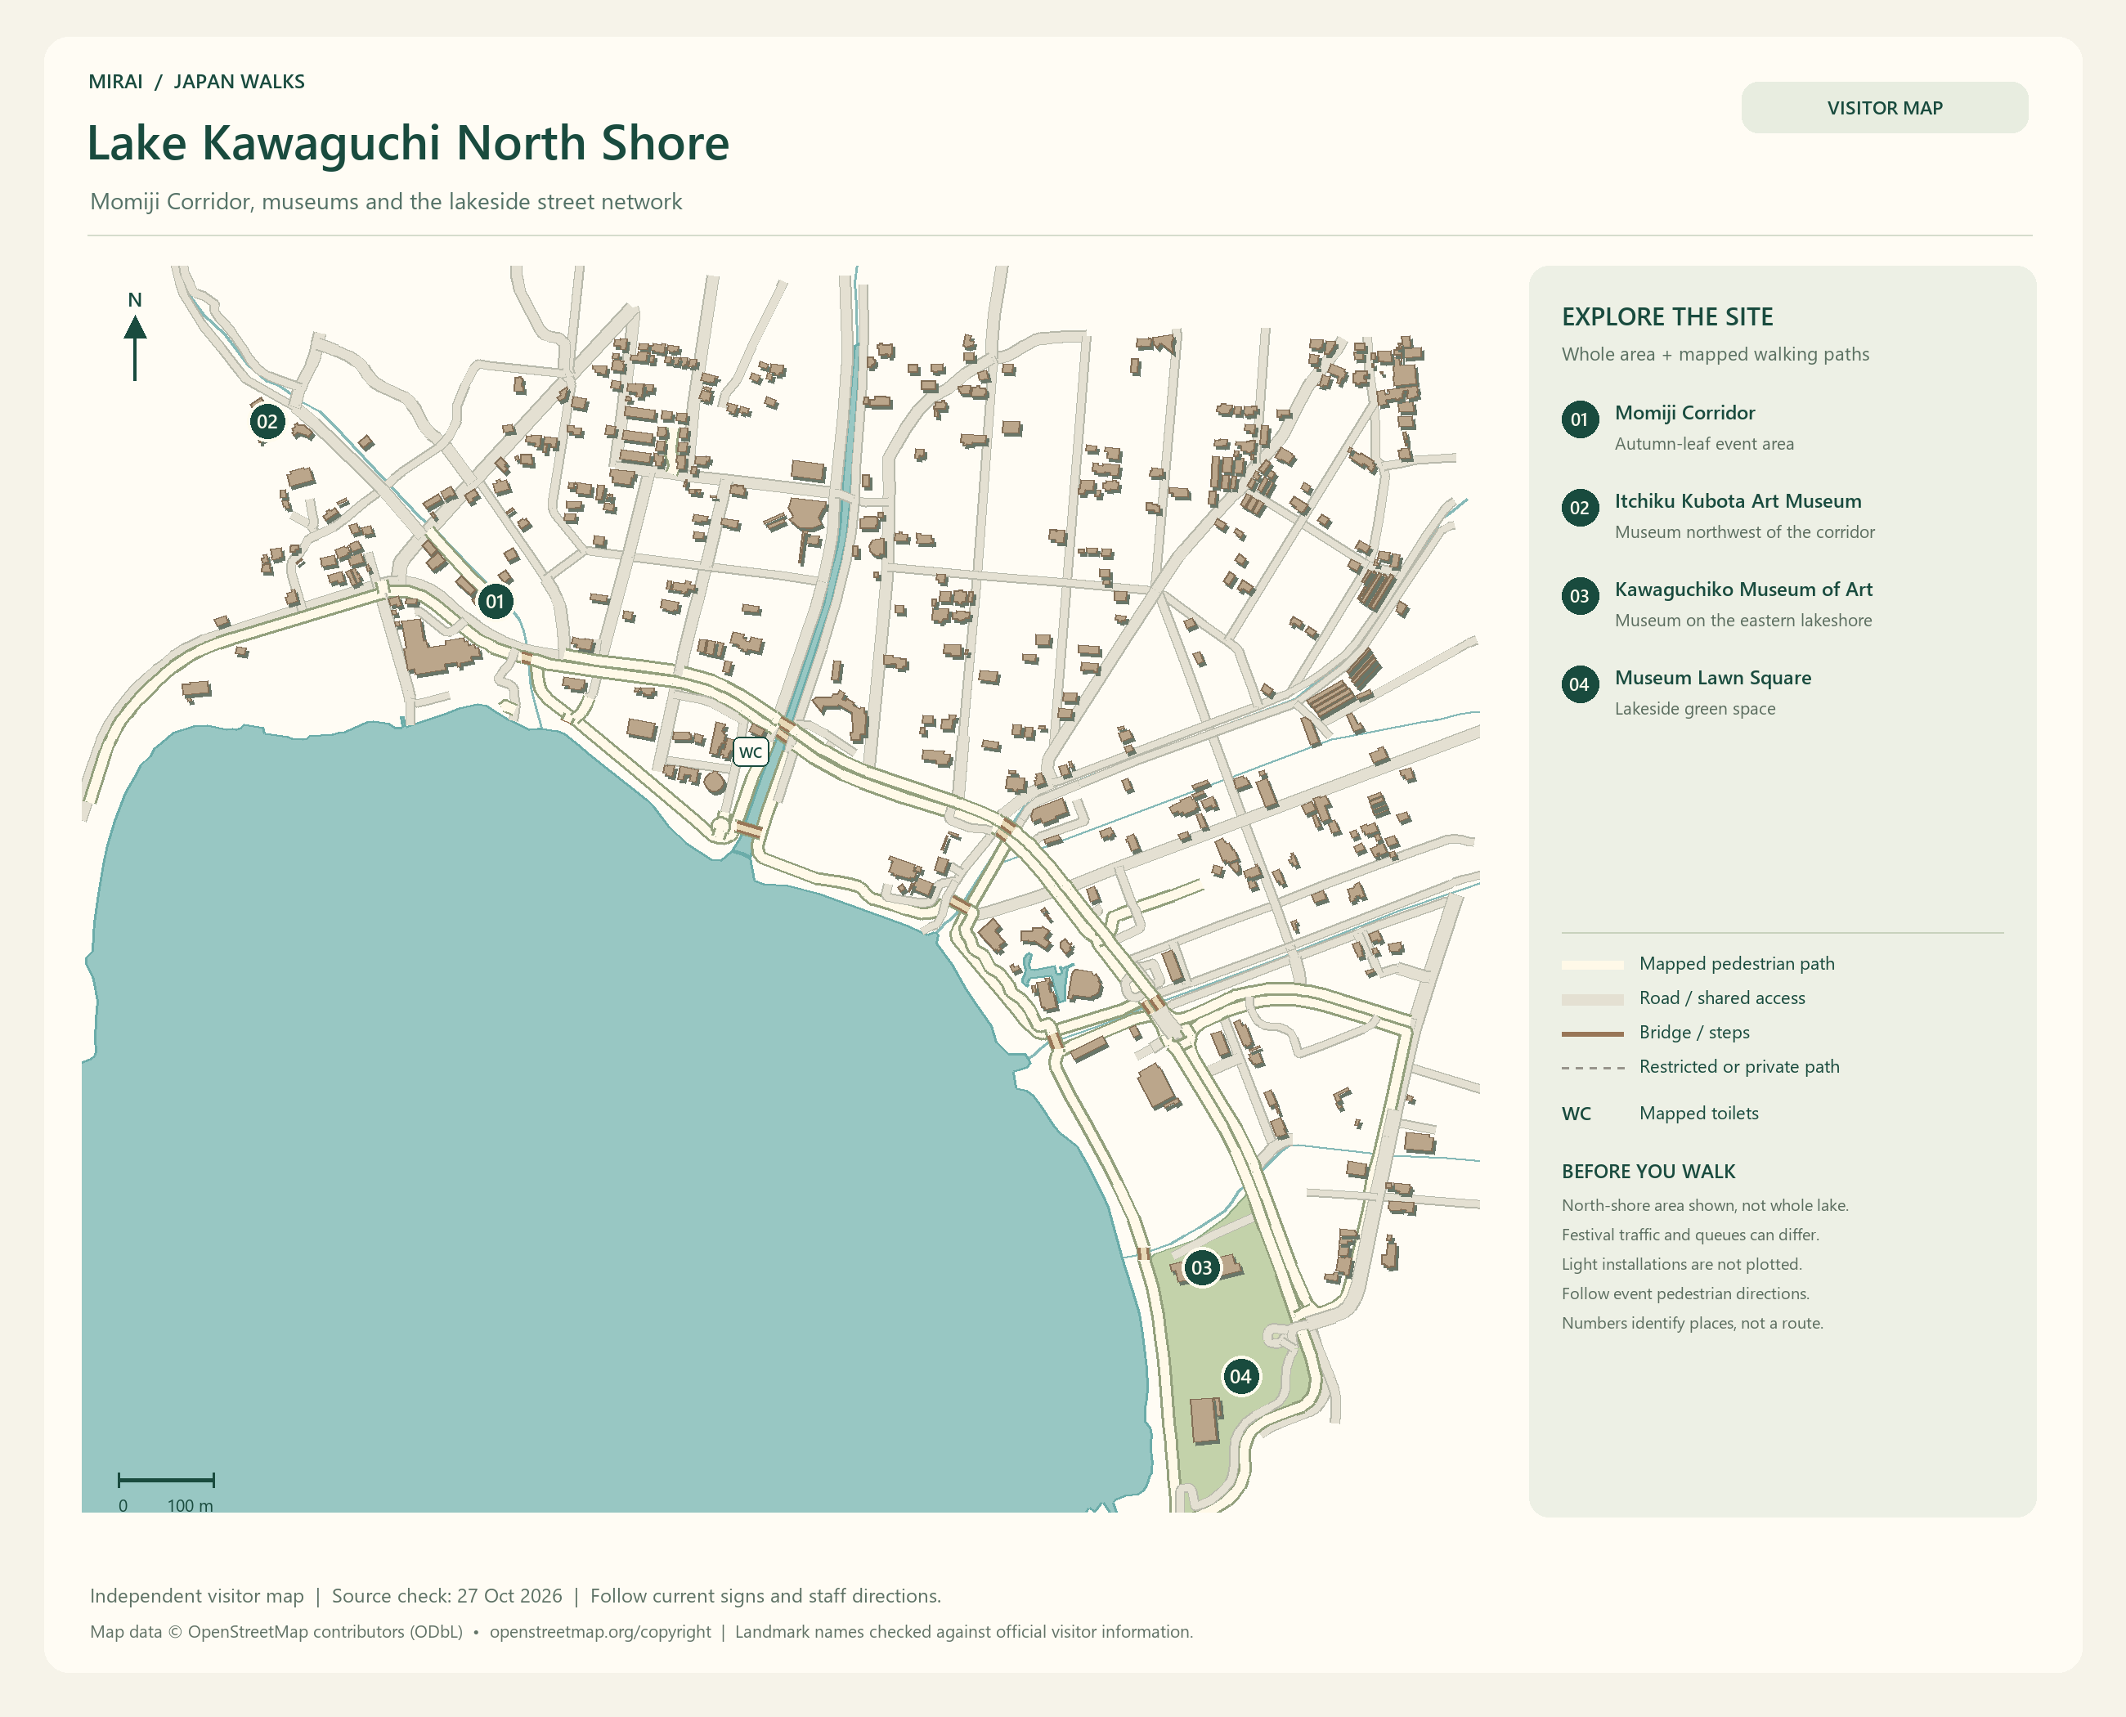Screen dimensions: 2126x1717
Task: Click legend badge 02 in the sidebar
Action: click(x=1580, y=508)
